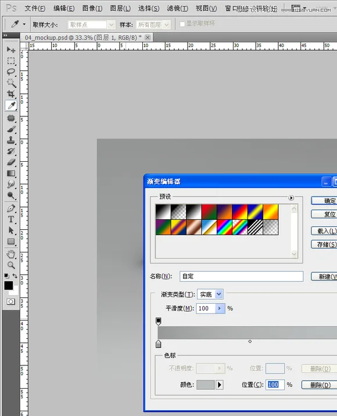This screenshot has width=337, height=416.
Task: Check the 显示取样环 checkbox
Action: click(x=182, y=24)
